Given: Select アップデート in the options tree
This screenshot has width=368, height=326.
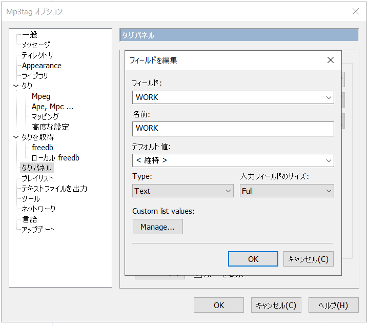Looking at the screenshot, I should pos(38,229).
